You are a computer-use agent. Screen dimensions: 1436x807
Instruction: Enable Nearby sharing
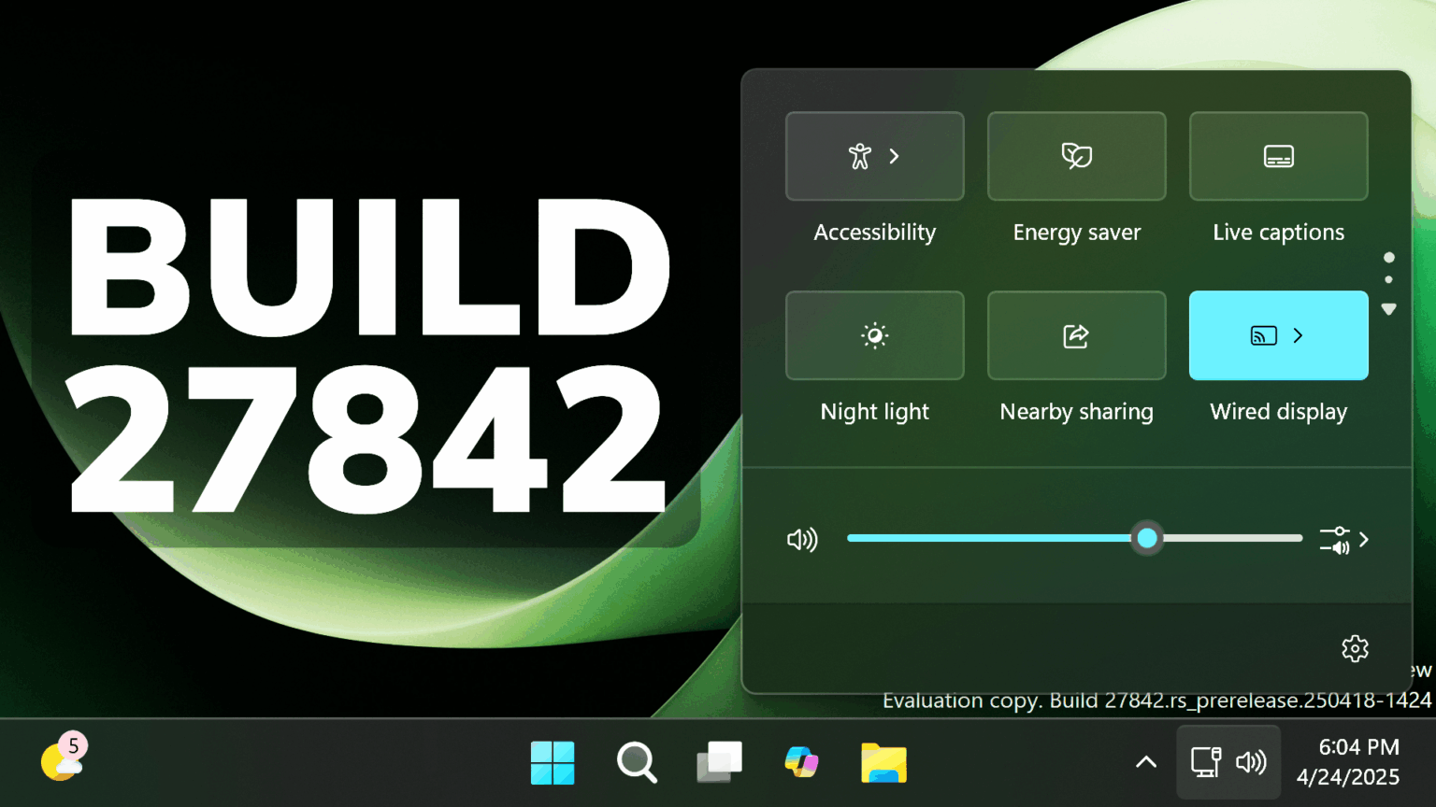click(1076, 335)
